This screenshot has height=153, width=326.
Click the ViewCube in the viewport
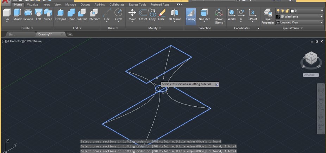click(x=311, y=59)
